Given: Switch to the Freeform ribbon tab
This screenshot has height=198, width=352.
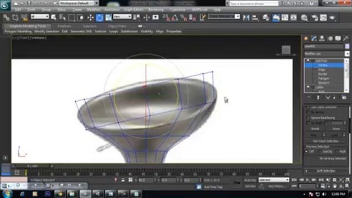Looking at the screenshot, I should coord(64,26).
